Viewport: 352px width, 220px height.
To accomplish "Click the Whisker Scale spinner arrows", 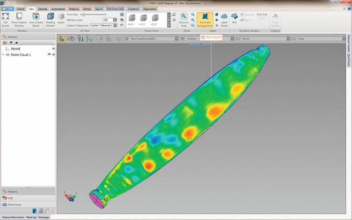I will [115, 20].
